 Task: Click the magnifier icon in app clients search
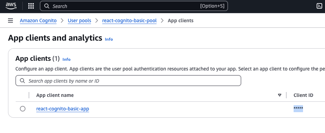click(x=22, y=81)
